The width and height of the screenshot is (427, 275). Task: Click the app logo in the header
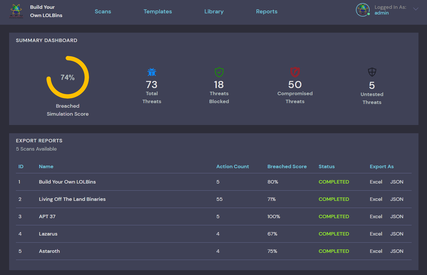coord(16,11)
